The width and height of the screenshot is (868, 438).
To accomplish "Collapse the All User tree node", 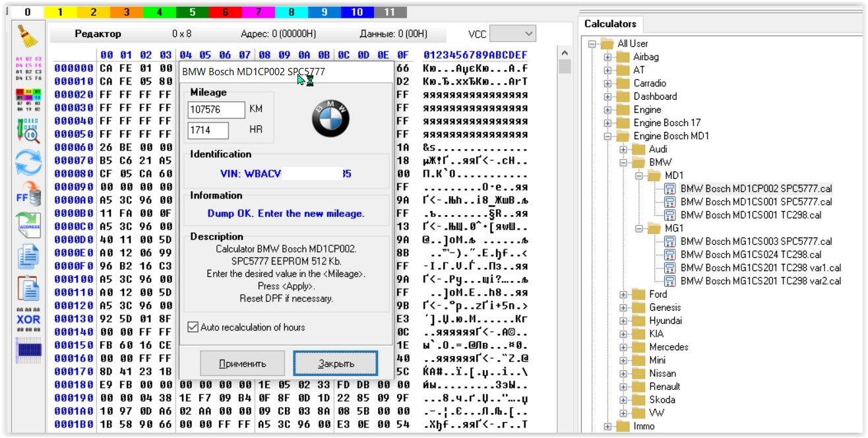I will (x=592, y=44).
